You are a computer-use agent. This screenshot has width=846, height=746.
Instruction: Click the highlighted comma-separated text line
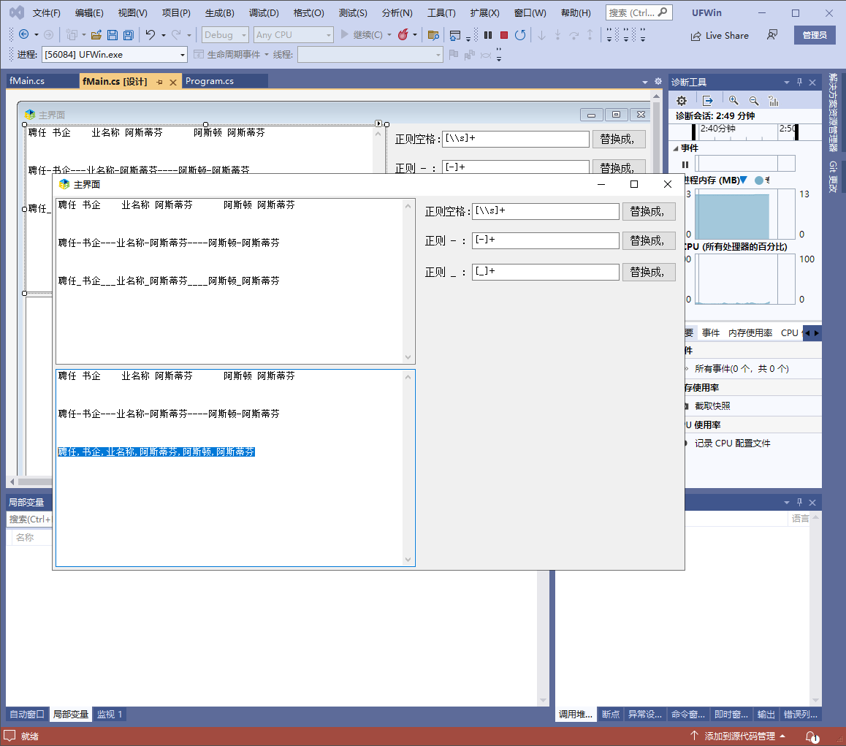(x=156, y=452)
